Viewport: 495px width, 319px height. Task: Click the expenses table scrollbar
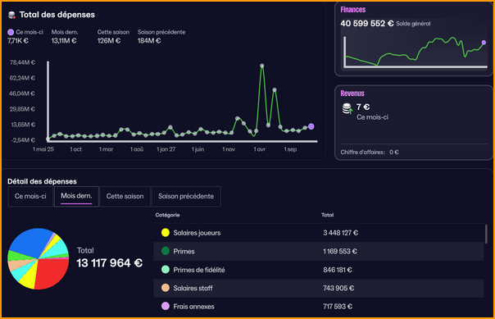point(486,234)
